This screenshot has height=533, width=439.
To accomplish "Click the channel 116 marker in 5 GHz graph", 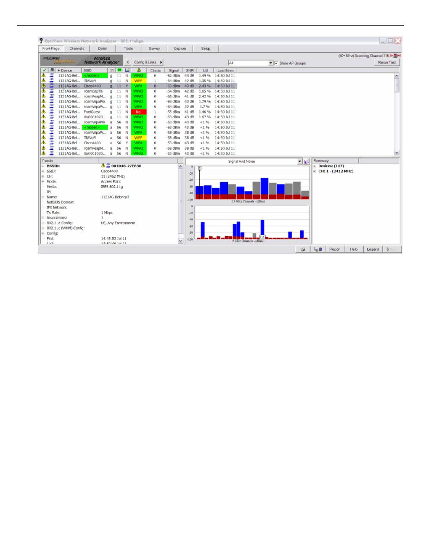I will pyautogui.click(x=262, y=237).
